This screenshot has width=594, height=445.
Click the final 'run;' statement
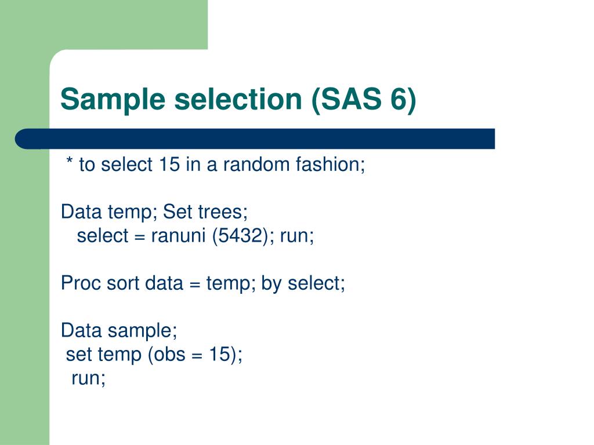pyautogui.click(x=89, y=378)
